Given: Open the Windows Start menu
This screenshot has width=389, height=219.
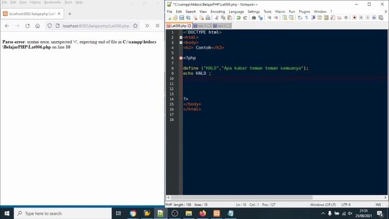Looking at the screenshot, I should click(x=7, y=214).
